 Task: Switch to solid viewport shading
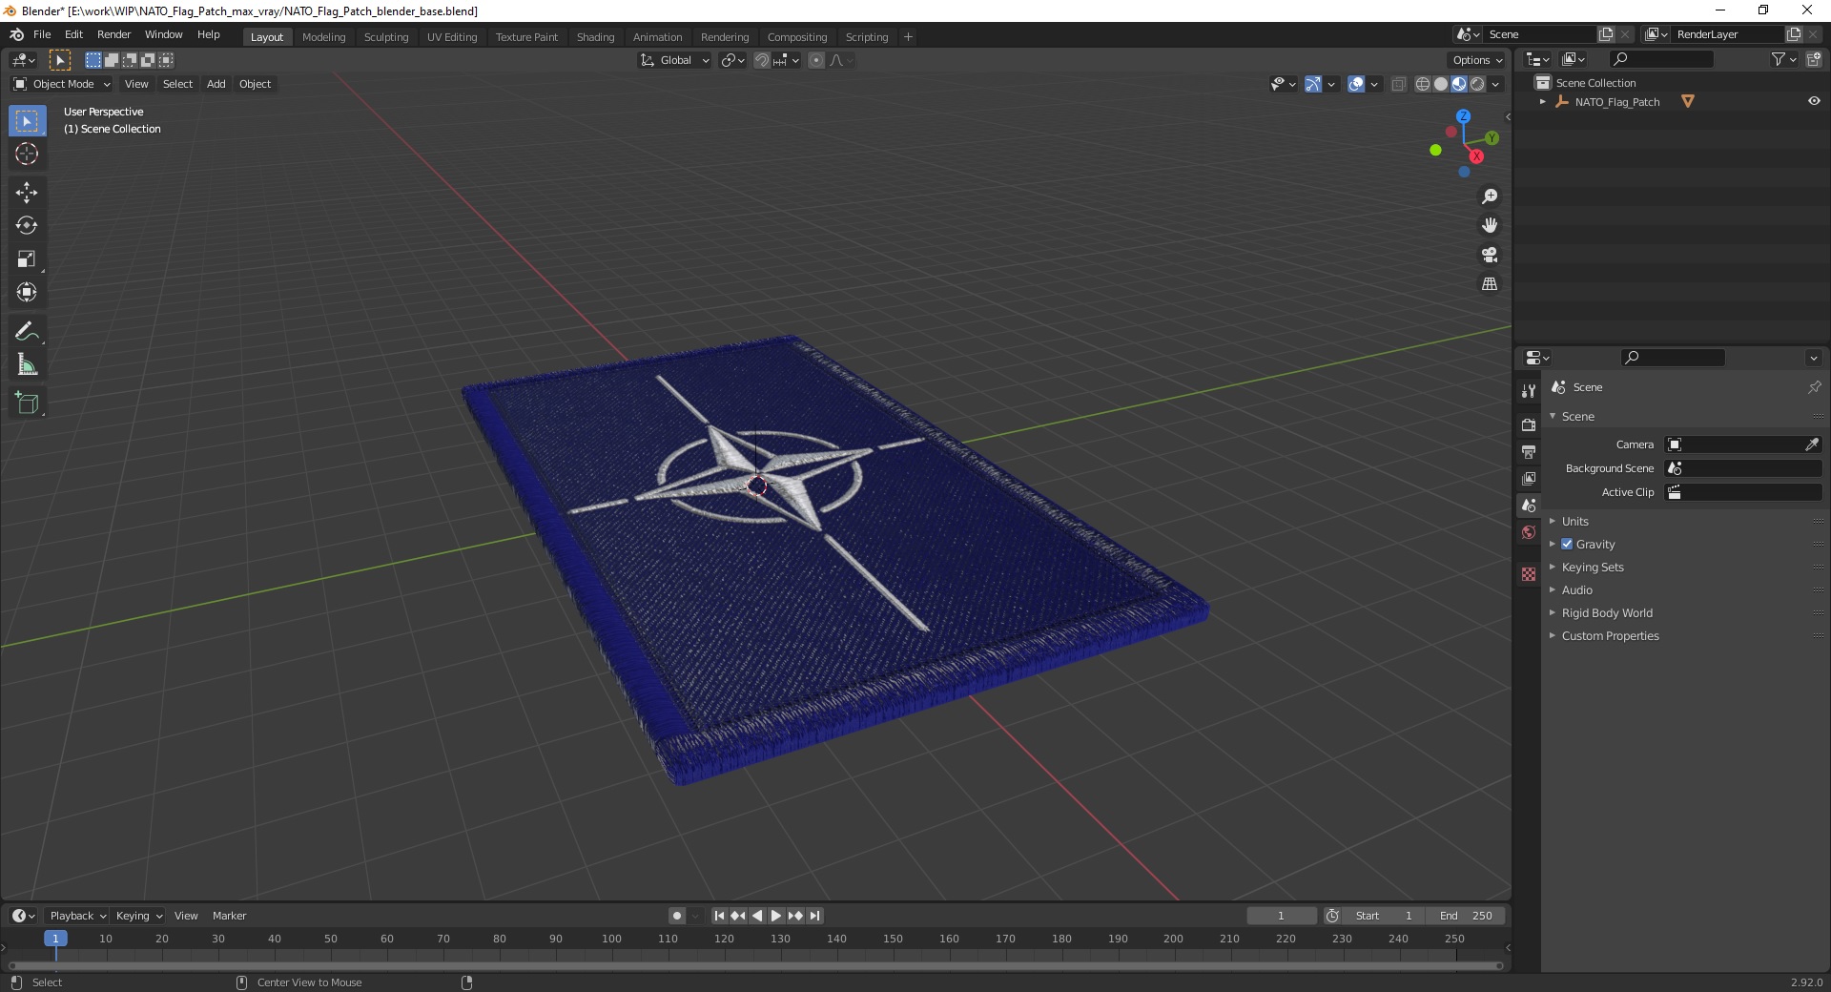click(x=1441, y=84)
